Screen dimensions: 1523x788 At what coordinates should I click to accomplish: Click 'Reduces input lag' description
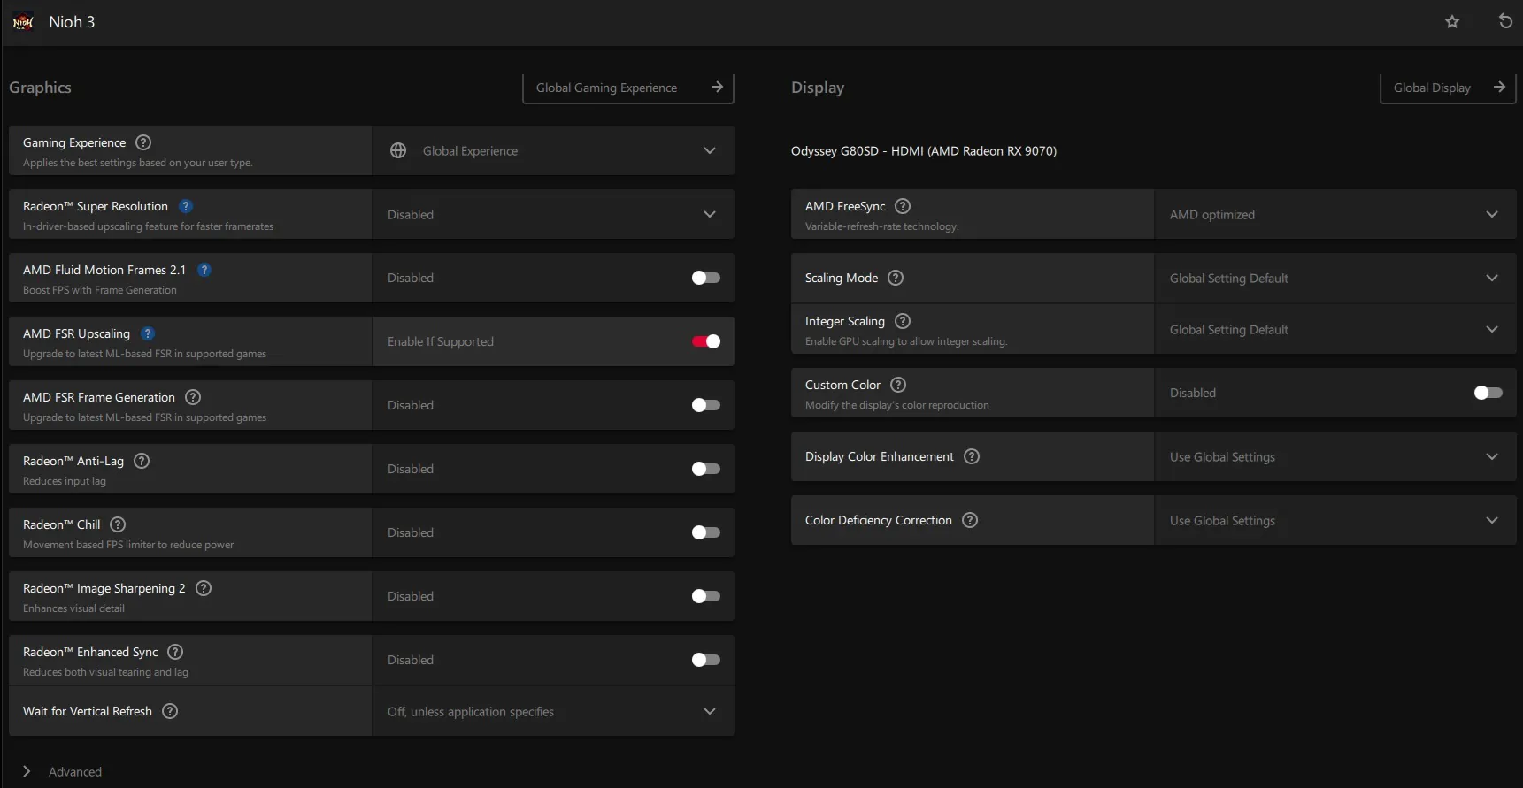click(65, 481)
